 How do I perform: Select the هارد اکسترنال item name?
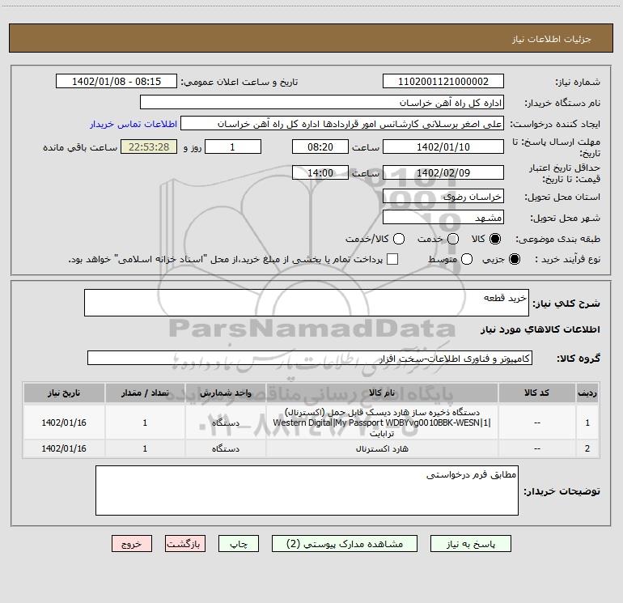[x=382, y=448]
